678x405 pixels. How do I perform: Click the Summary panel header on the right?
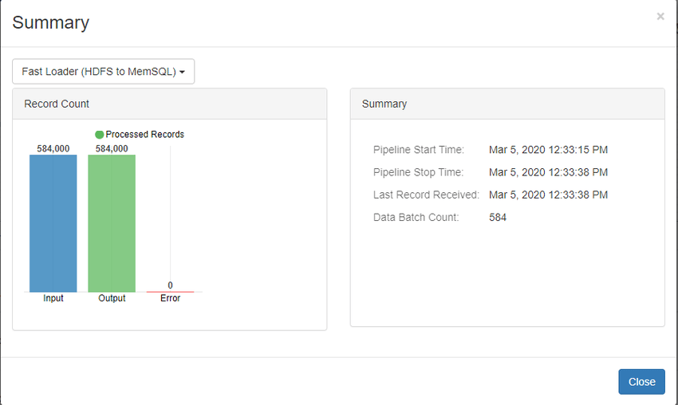tap(507, 104)
